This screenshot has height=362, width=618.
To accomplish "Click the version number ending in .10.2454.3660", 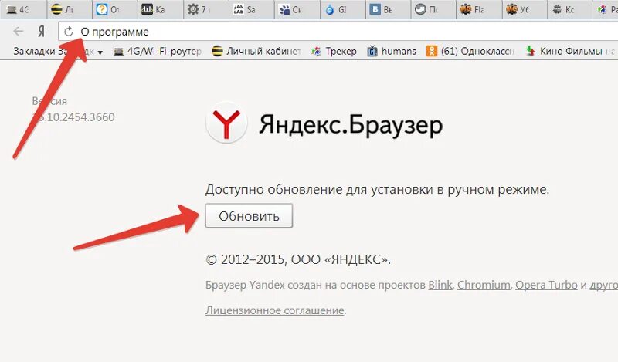I will point(73,117).
